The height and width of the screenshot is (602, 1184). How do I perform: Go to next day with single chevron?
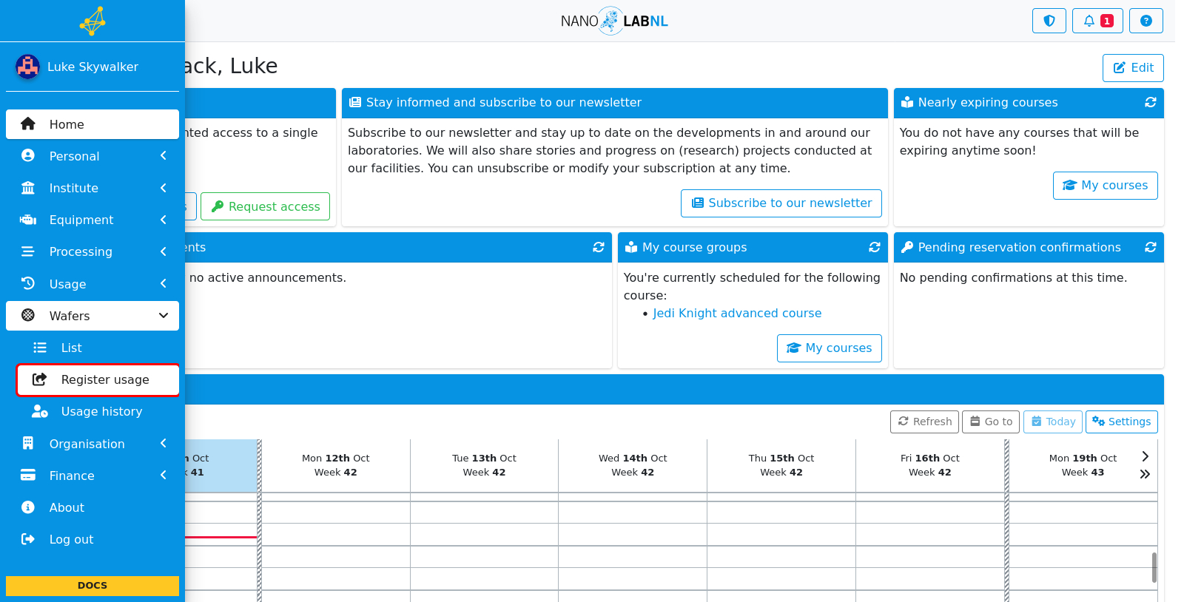click(x=1145, y=456)
